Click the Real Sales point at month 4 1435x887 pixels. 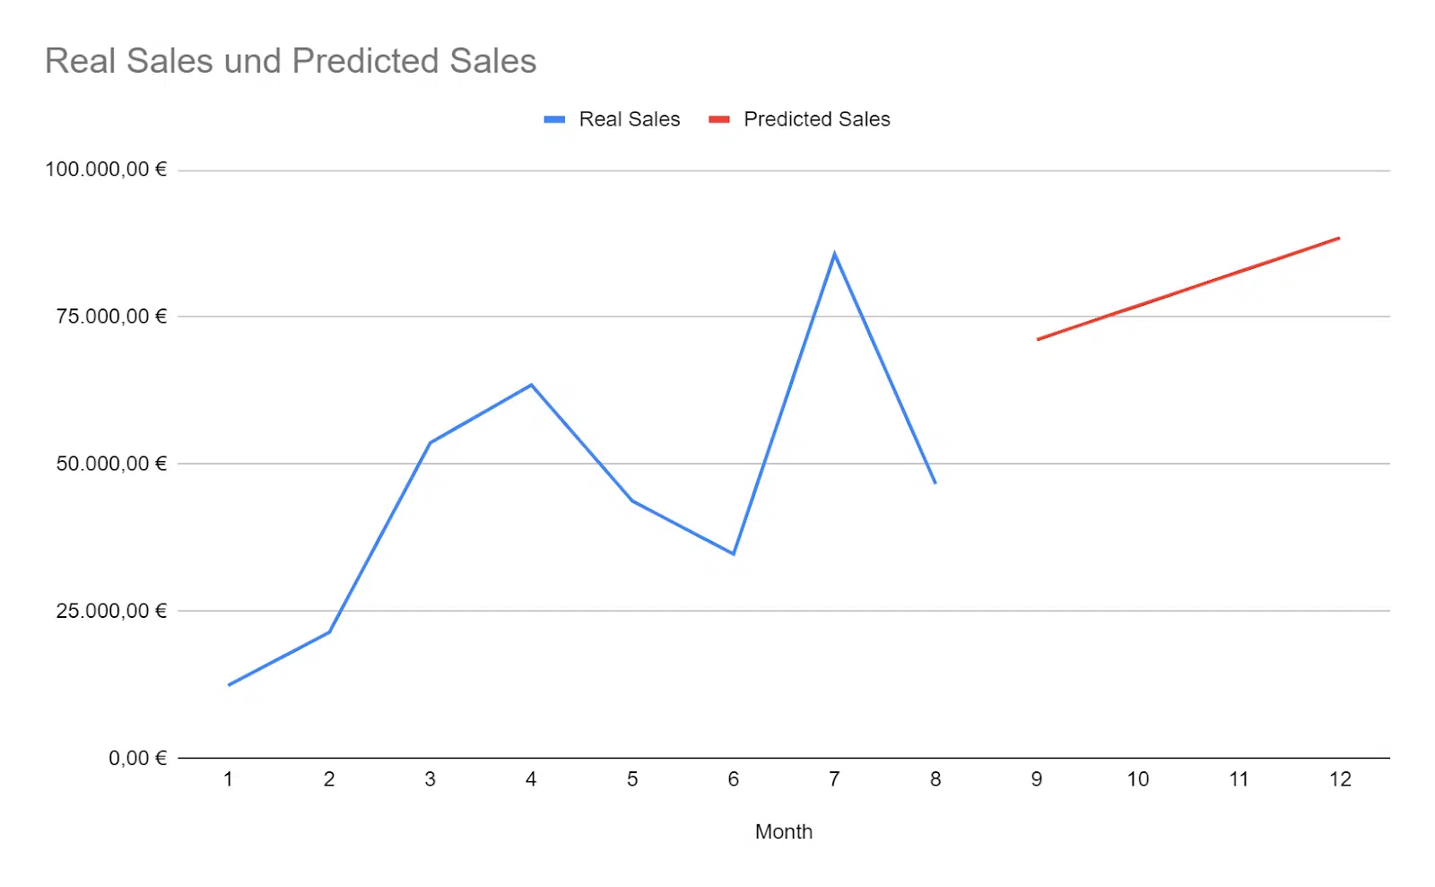(x=531, y=386)
